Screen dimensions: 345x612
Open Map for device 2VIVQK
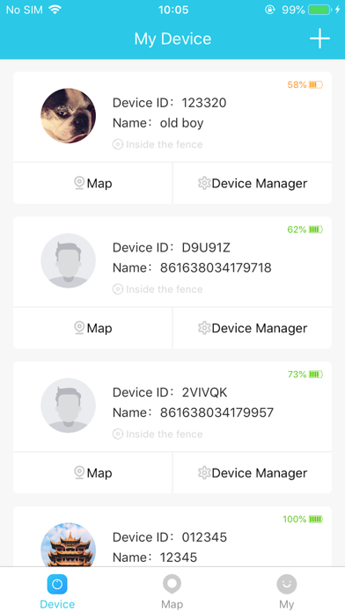pyautogui.click(x=92, y=473)
